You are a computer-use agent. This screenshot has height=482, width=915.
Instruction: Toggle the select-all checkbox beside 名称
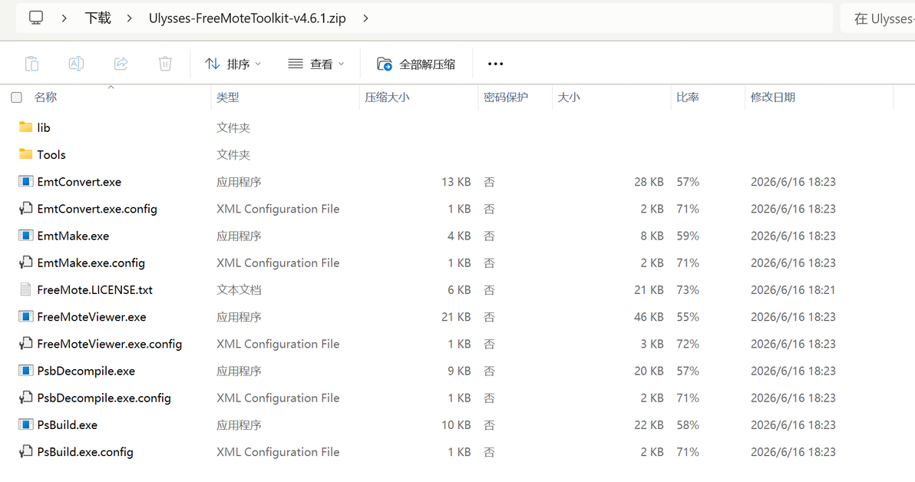click(x=16, y=97)
